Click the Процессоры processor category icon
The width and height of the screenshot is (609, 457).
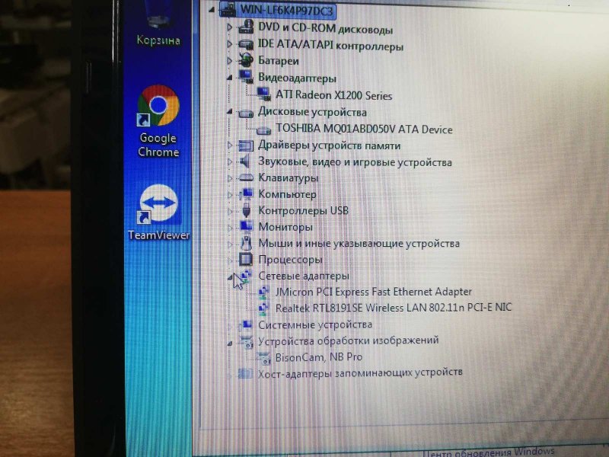(x=246, y=259)
